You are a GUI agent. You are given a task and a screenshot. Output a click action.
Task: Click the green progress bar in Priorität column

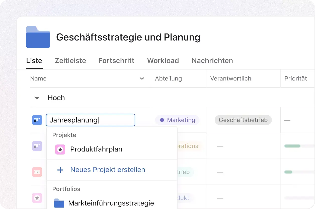[x=292, y=146]
